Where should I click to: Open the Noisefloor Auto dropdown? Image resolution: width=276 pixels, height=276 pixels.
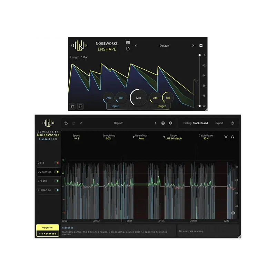(x=140, y=137)
